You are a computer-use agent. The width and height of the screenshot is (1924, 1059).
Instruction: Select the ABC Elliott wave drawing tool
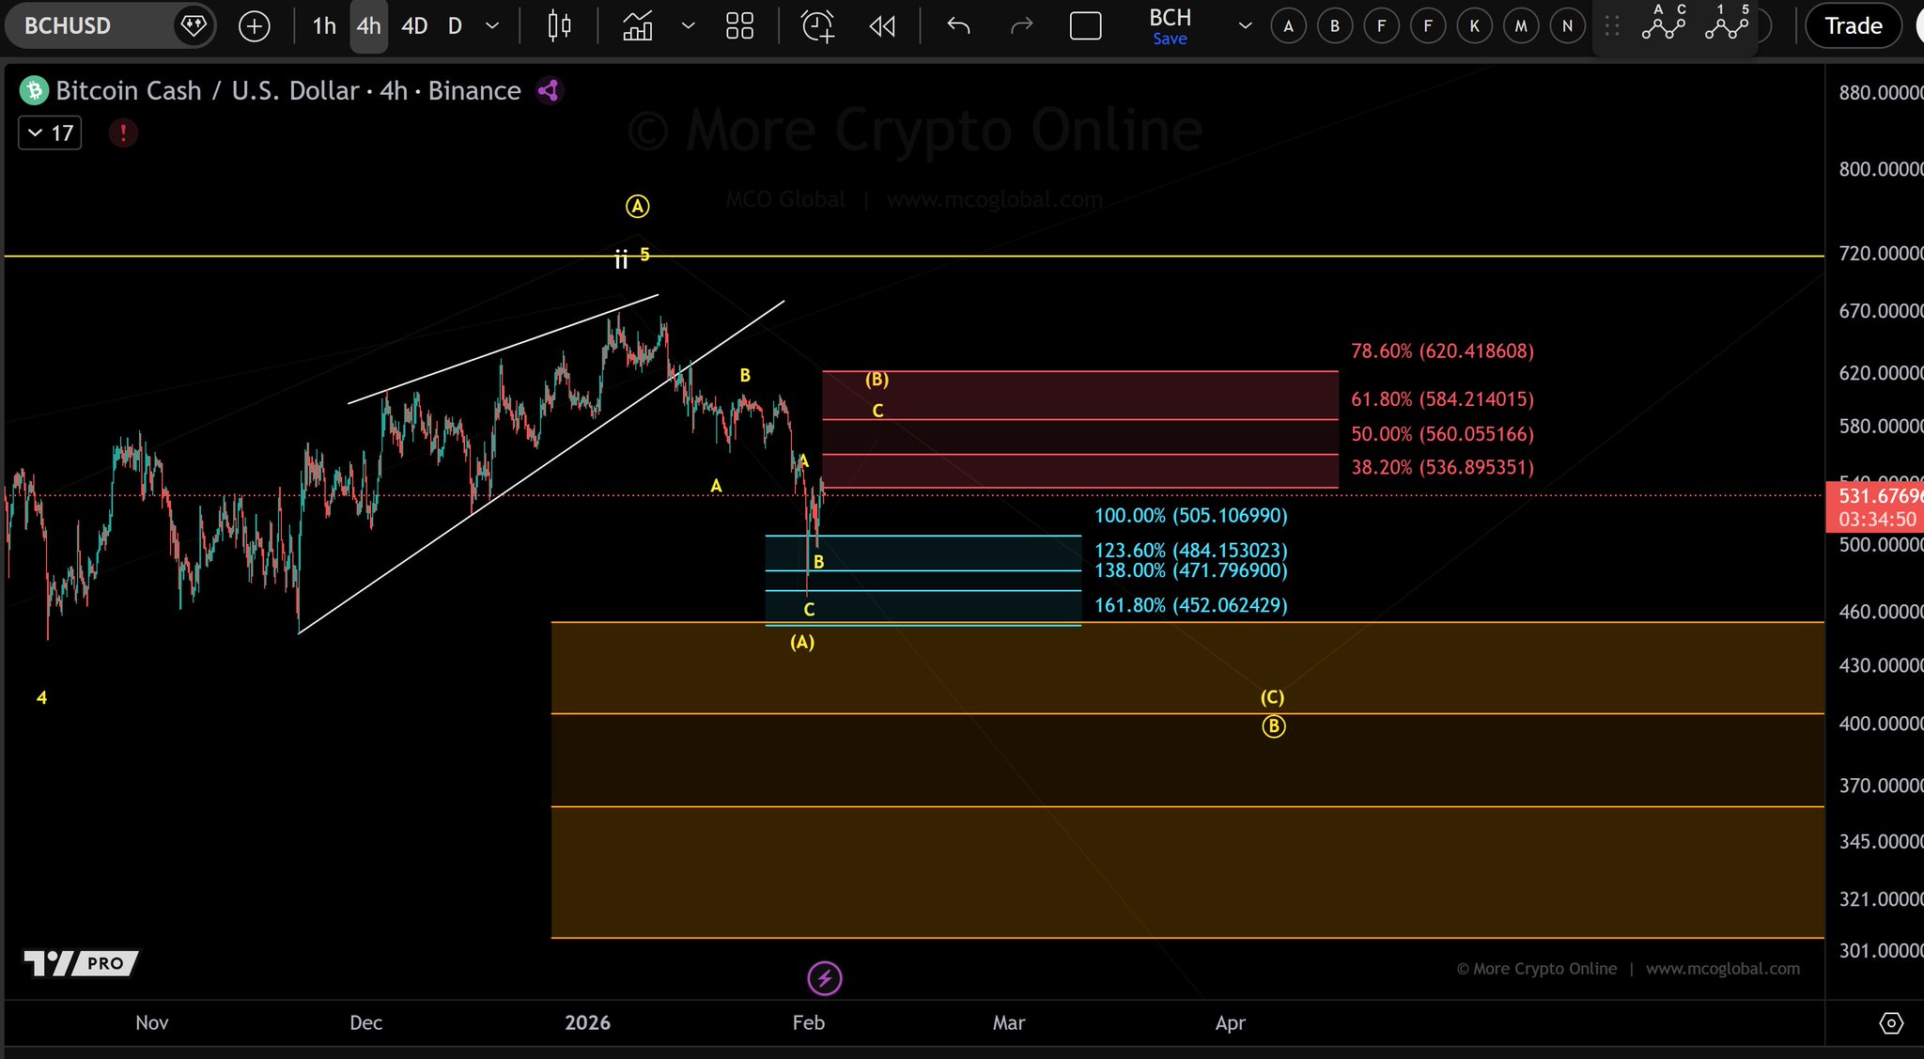pyautogui.click(x=1663, y=24)
